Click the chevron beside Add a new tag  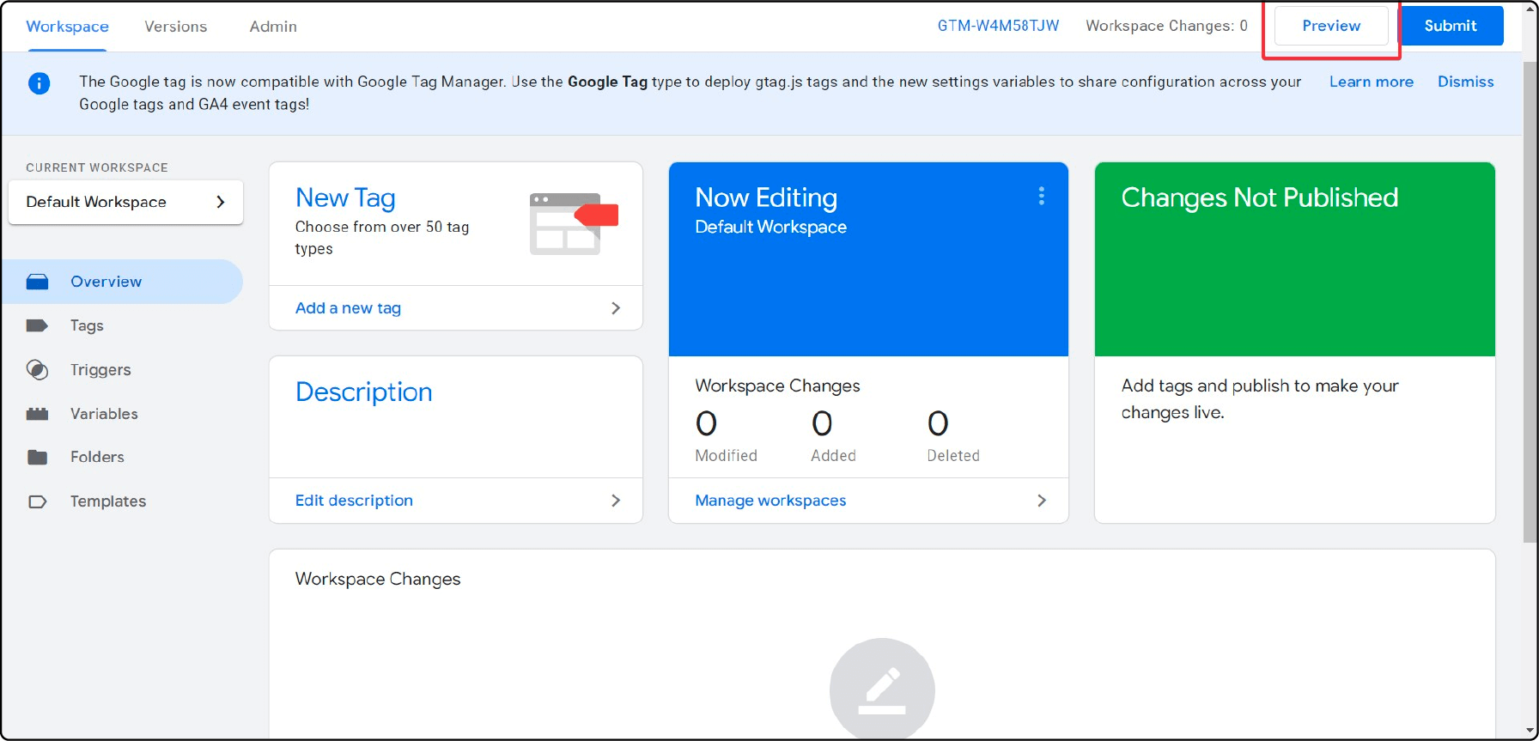615,308
